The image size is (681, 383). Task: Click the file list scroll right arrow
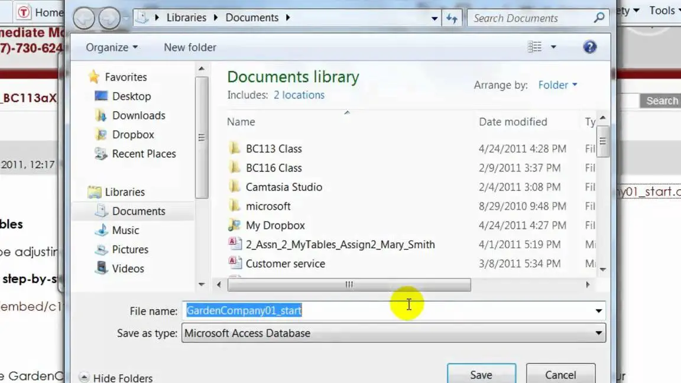[x=588, y=285]
